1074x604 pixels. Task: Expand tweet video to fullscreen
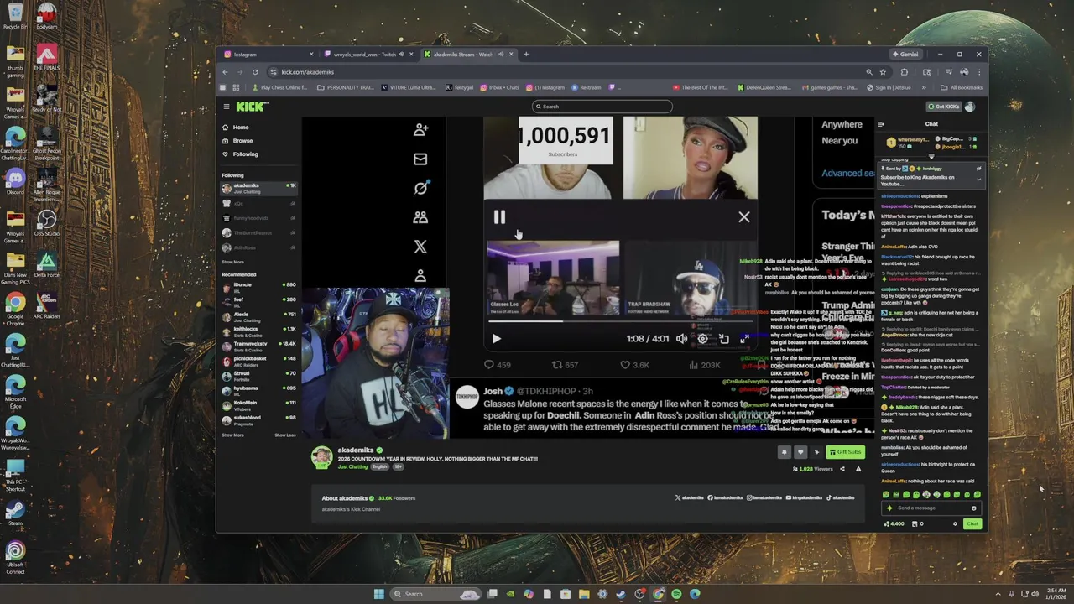point(744,339)
